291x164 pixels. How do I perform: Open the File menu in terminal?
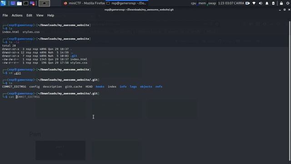(5, 15)
